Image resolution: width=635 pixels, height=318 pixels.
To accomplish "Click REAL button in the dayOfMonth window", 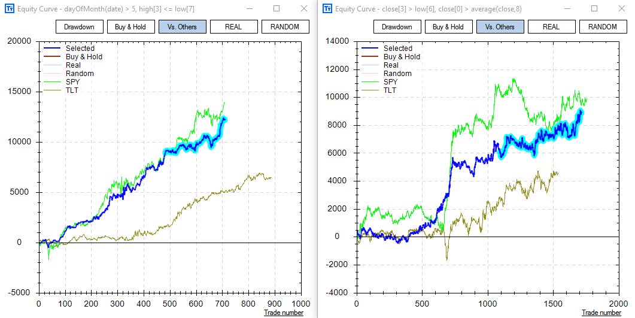I will [x=234, y=27].
